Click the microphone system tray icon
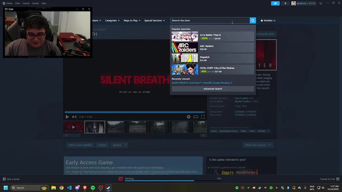 [x=305, y=188]
